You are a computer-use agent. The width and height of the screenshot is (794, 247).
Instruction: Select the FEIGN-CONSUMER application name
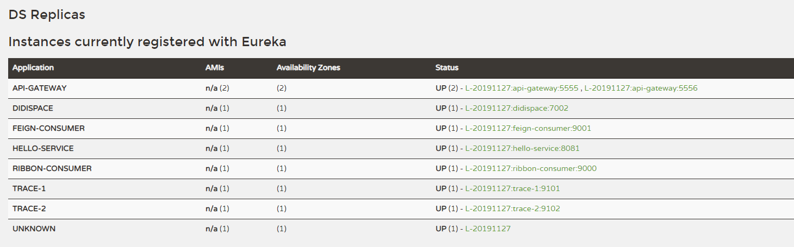[48, 128]
